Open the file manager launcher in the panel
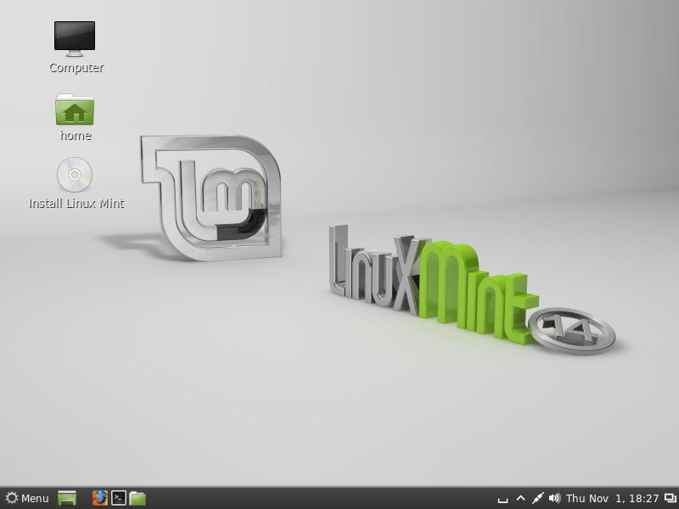Viewport: 679px width, 509px height. click(137, 498)
